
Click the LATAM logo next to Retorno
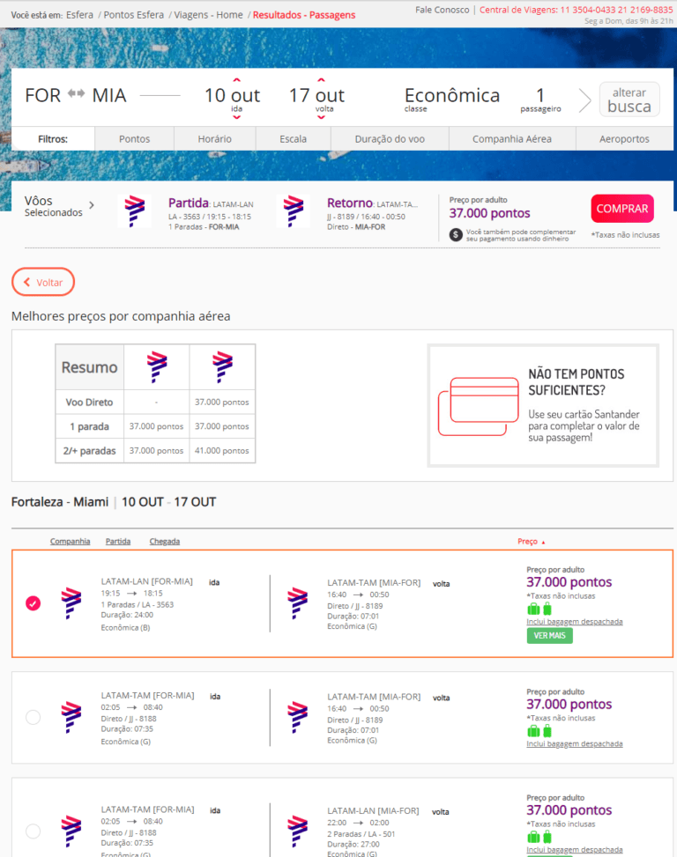pos(294,211)
